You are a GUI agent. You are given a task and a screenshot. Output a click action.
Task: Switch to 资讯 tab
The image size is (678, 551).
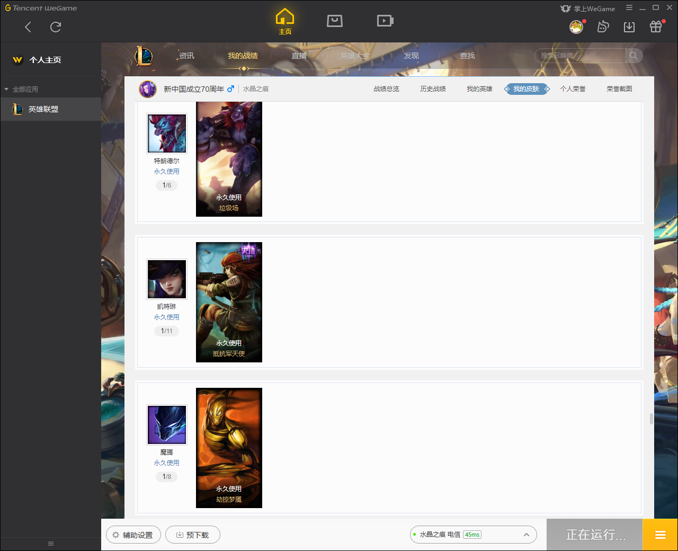[x=186, y=56]
